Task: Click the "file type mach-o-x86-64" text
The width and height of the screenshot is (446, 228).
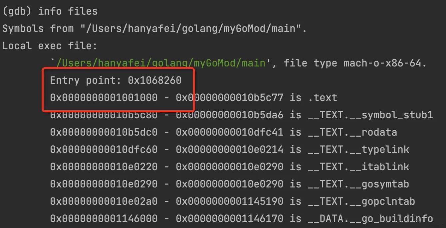Action: [x=355, y=63]
